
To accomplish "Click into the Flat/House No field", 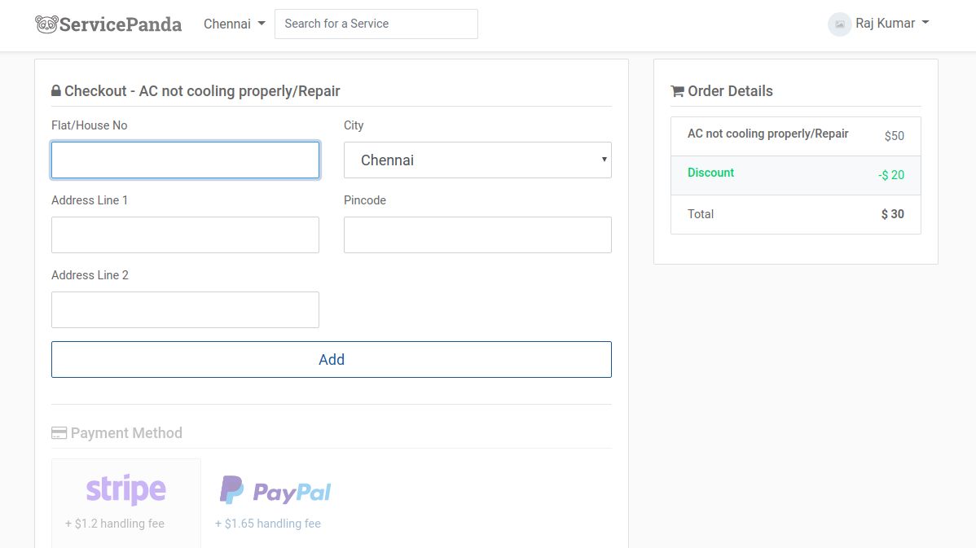I will click(185, 160).
